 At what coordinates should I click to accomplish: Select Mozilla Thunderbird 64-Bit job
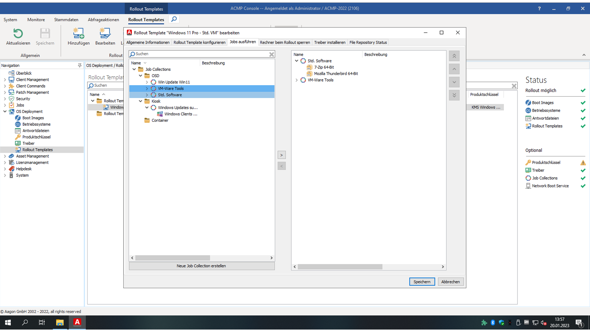336,74
